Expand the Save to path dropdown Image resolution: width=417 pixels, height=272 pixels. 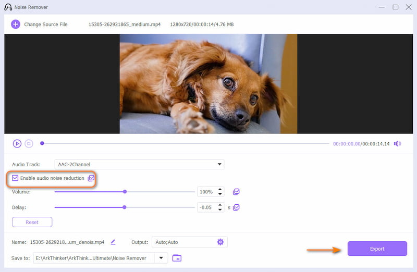coord(161,258)
